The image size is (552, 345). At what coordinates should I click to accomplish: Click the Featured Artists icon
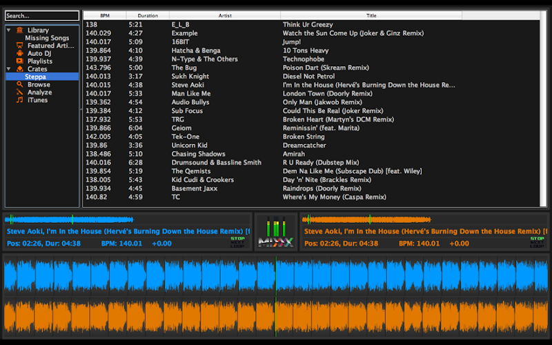pyautogui.click(x=20, y=46)
